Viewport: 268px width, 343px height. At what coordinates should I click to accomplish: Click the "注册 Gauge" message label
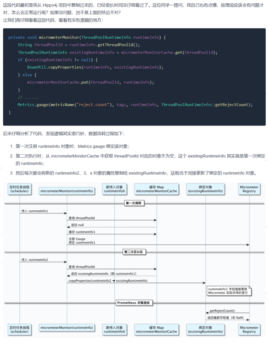pyautogui.click(x=77, y=239)
